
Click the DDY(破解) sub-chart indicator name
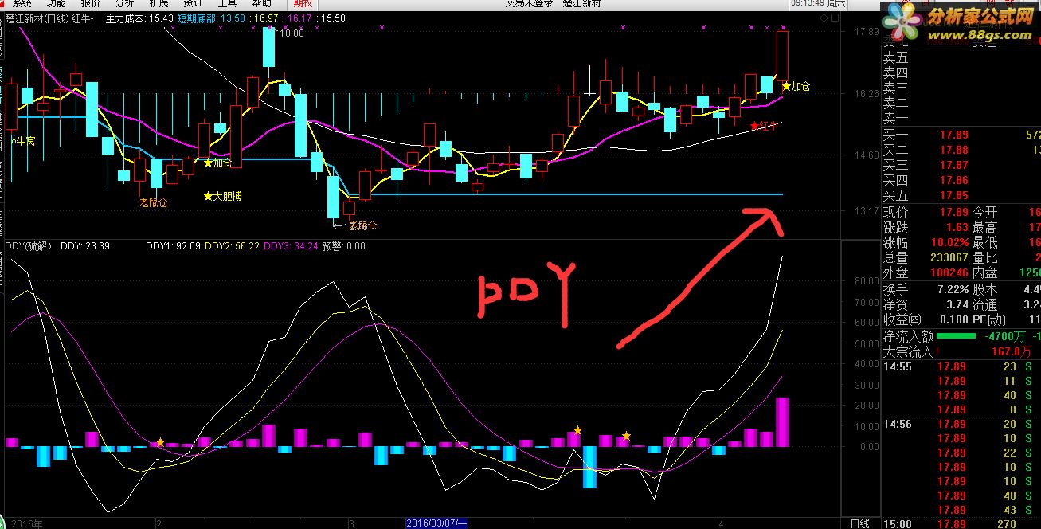28,246
